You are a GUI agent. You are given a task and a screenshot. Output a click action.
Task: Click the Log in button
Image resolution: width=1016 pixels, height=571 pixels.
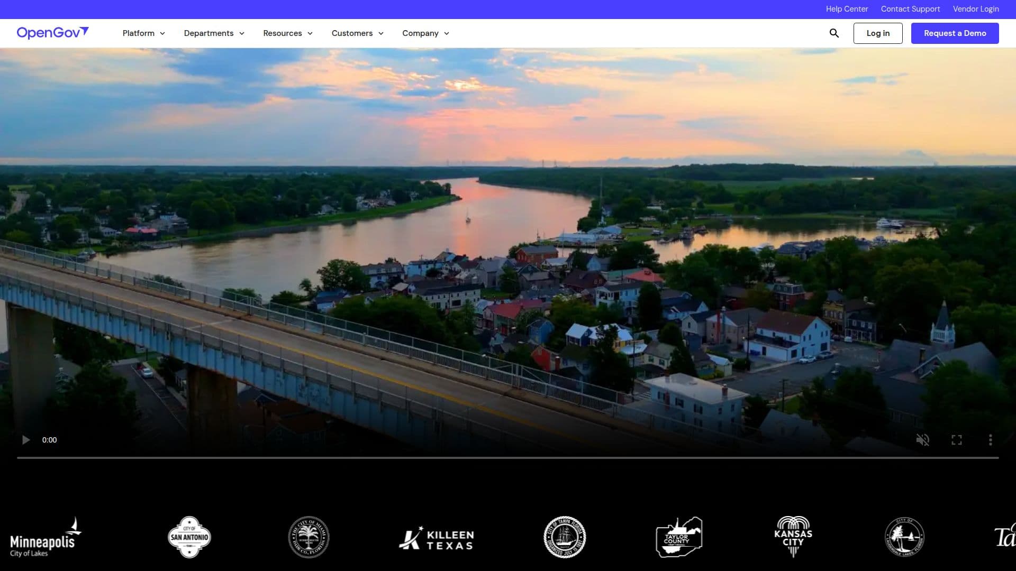pos(878,33)
